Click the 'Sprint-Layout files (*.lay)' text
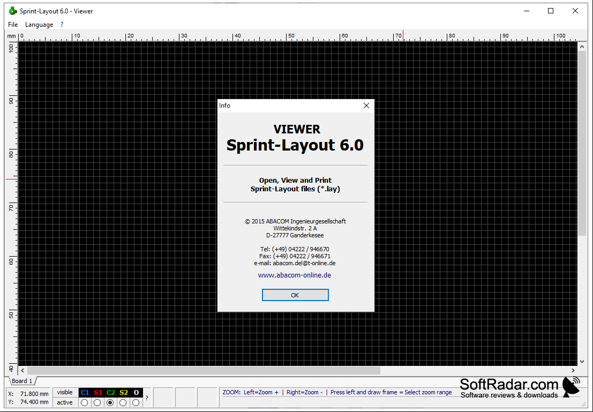This screenshot has height=412, width=593. (295, 189)
